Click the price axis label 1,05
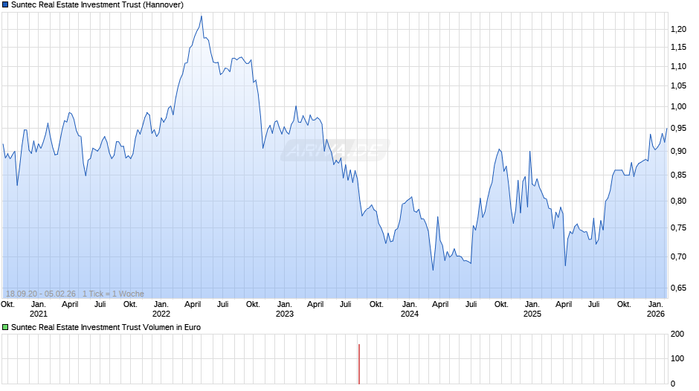Image resolution: width=699 pixels, height=391 pixels. click(x=678, y=85)
